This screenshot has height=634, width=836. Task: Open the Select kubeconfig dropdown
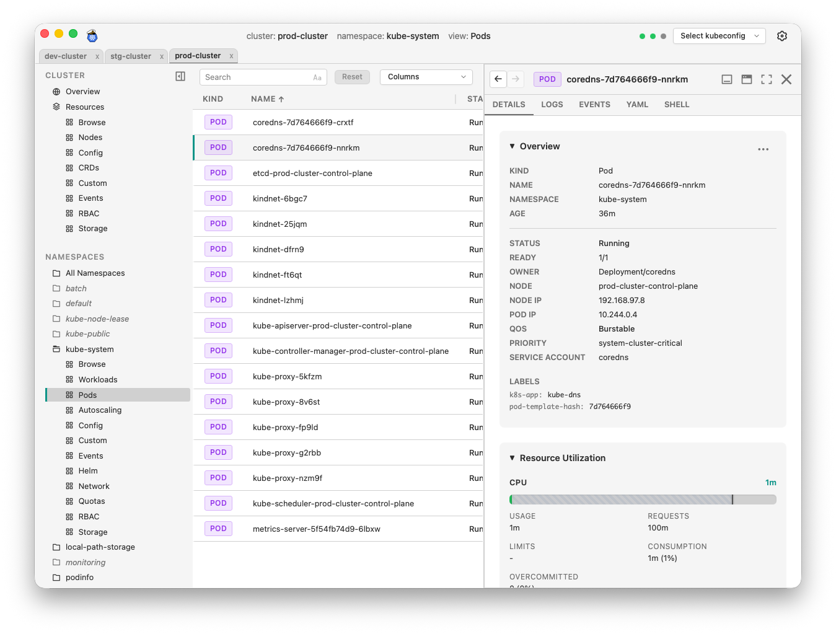pos(719,36)
